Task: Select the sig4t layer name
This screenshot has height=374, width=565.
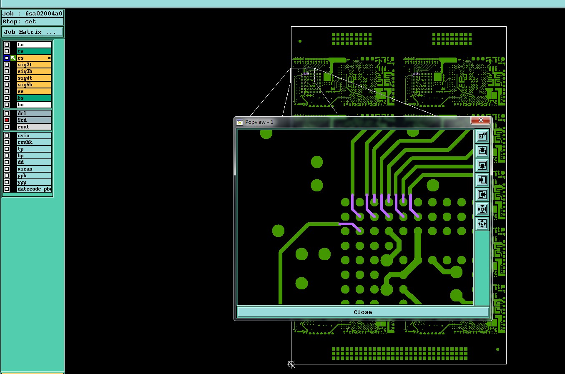Action: point(25,78)
